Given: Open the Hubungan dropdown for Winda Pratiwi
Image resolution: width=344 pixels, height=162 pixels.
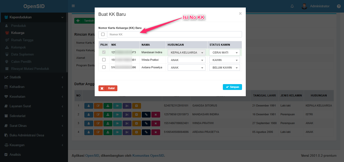Looking at the screenshot, I should pos(186,60).
